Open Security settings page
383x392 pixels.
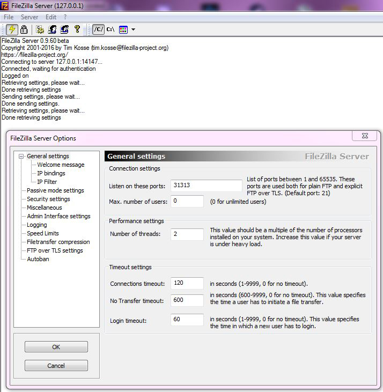point(48,199)
